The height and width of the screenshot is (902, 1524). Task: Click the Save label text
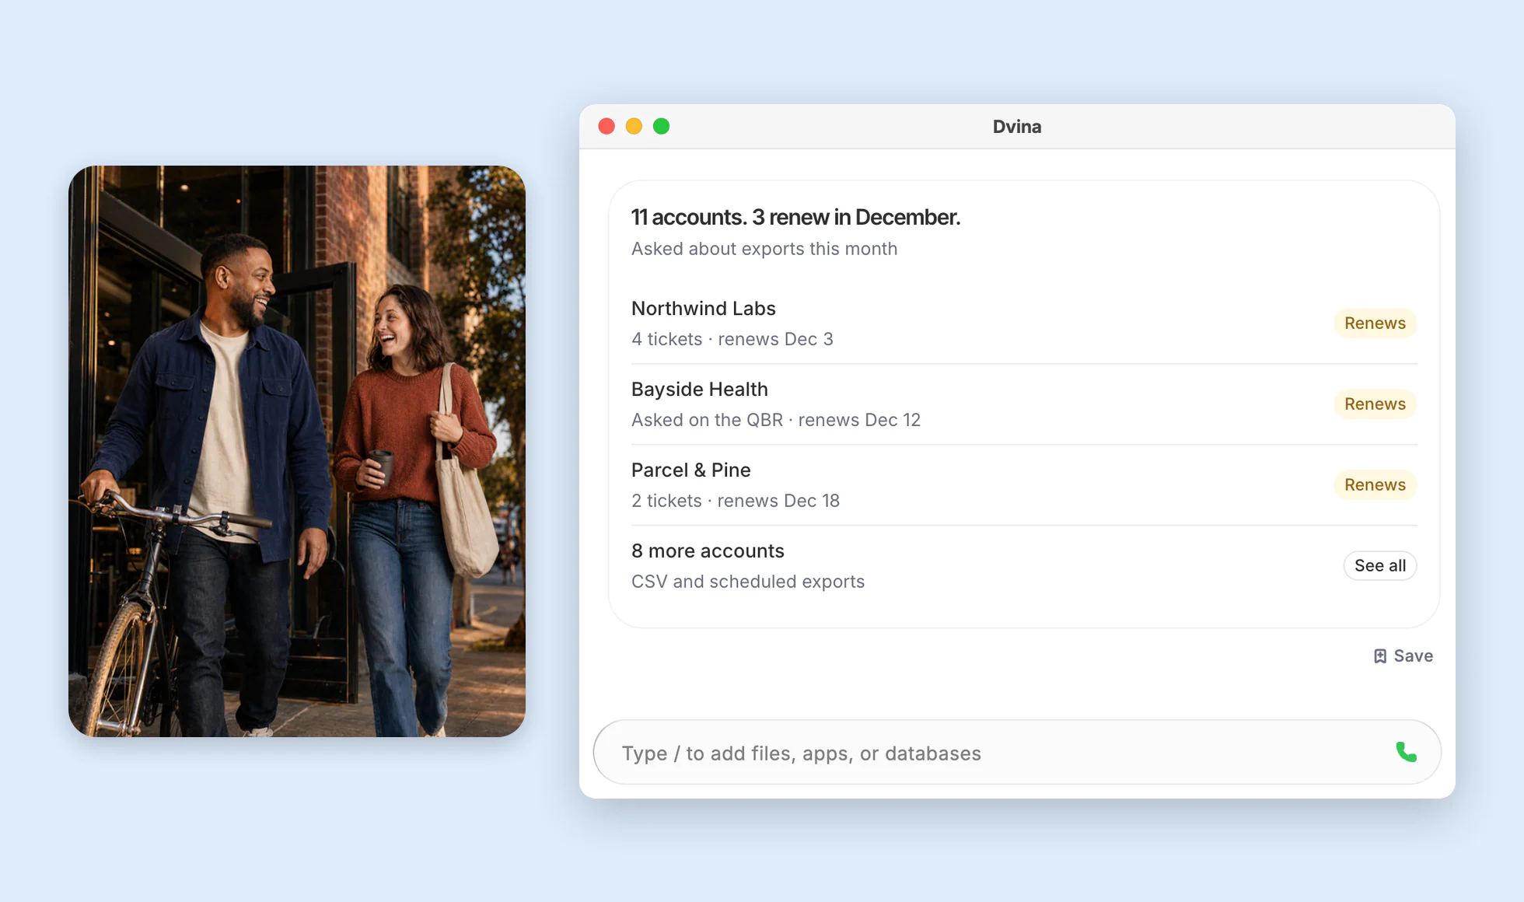[1413, 656]
